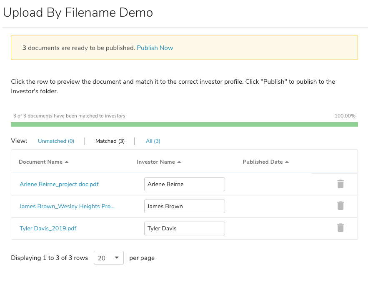Click the James Brown investor name field
368x282 pixels.
[x=184, y=206]
